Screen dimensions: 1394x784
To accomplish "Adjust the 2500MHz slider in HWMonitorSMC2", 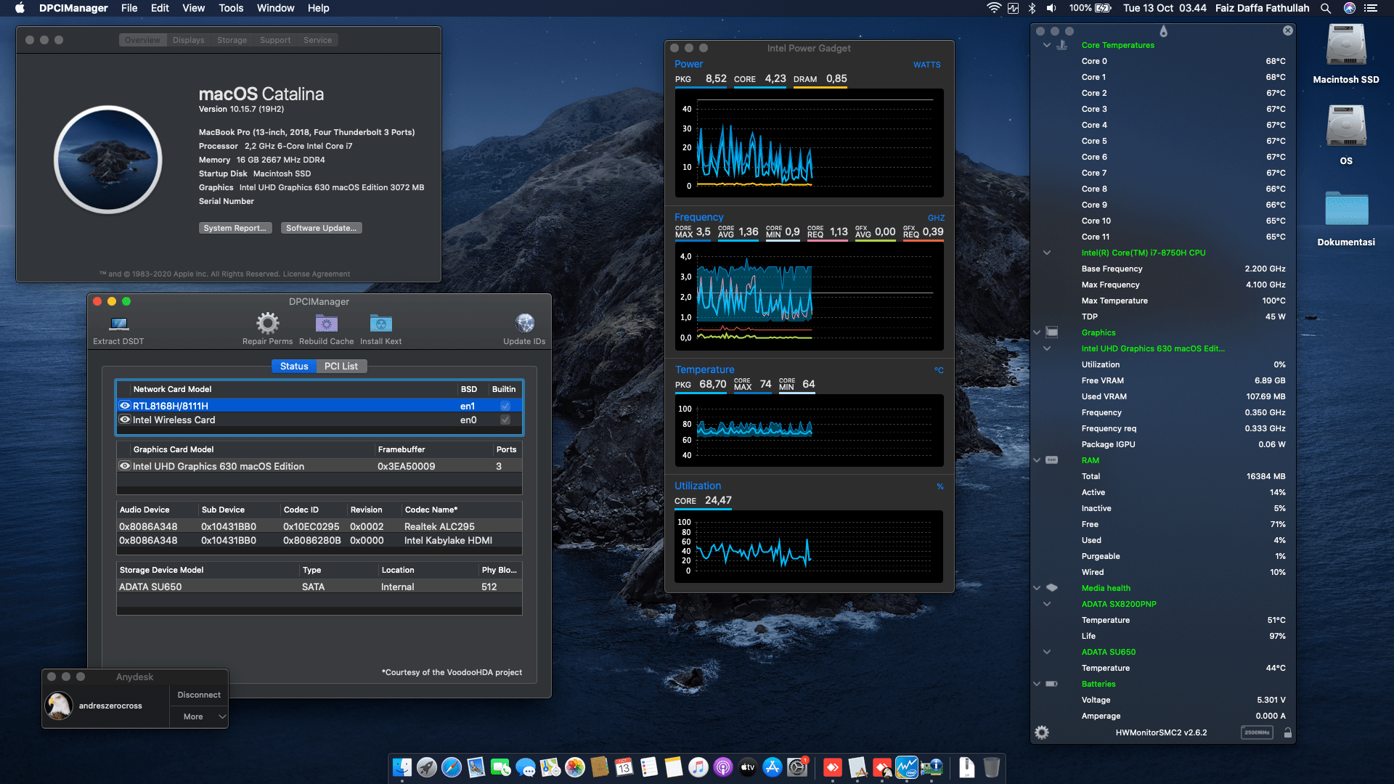I will (1256, 732).
